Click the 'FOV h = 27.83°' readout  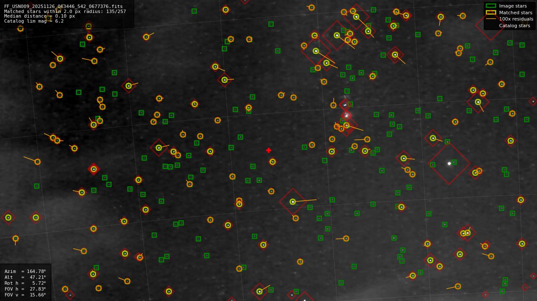point(25,289)
